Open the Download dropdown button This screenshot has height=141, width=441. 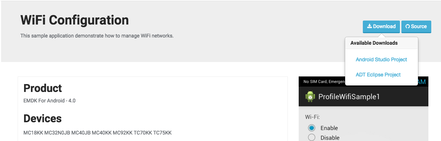pos(381,27)
